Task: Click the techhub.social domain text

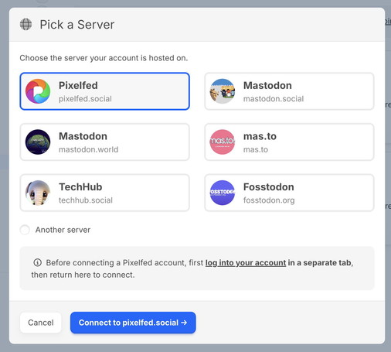Action: click(x=86, y=200)
